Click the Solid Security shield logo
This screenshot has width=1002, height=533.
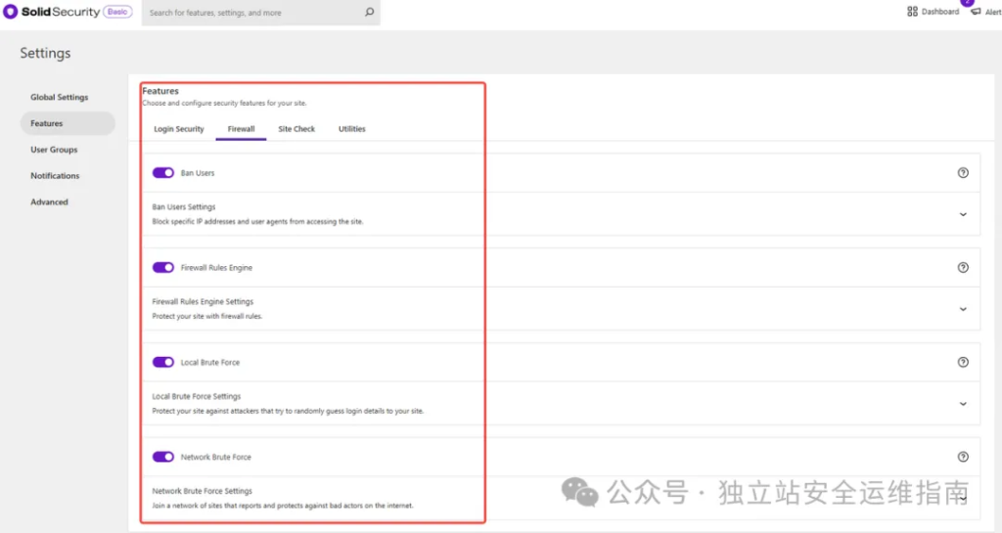tap(10, 12)
